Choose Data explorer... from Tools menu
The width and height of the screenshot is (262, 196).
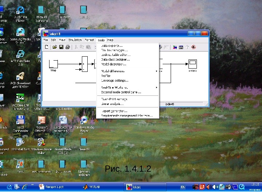[128, 46]
